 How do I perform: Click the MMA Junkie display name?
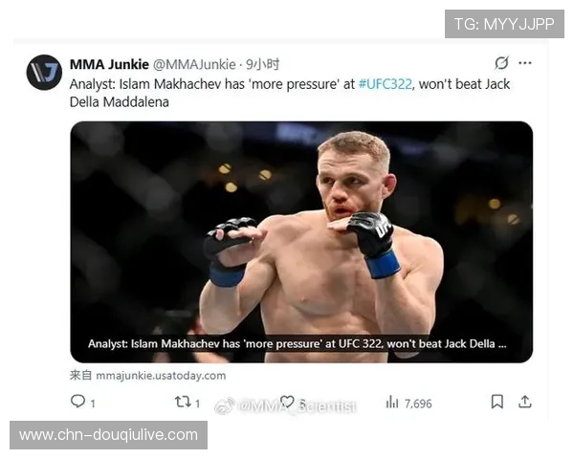tap(109, 64)
